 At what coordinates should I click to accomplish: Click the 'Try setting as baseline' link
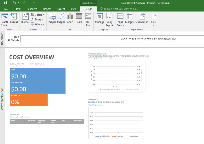(96, 105)
